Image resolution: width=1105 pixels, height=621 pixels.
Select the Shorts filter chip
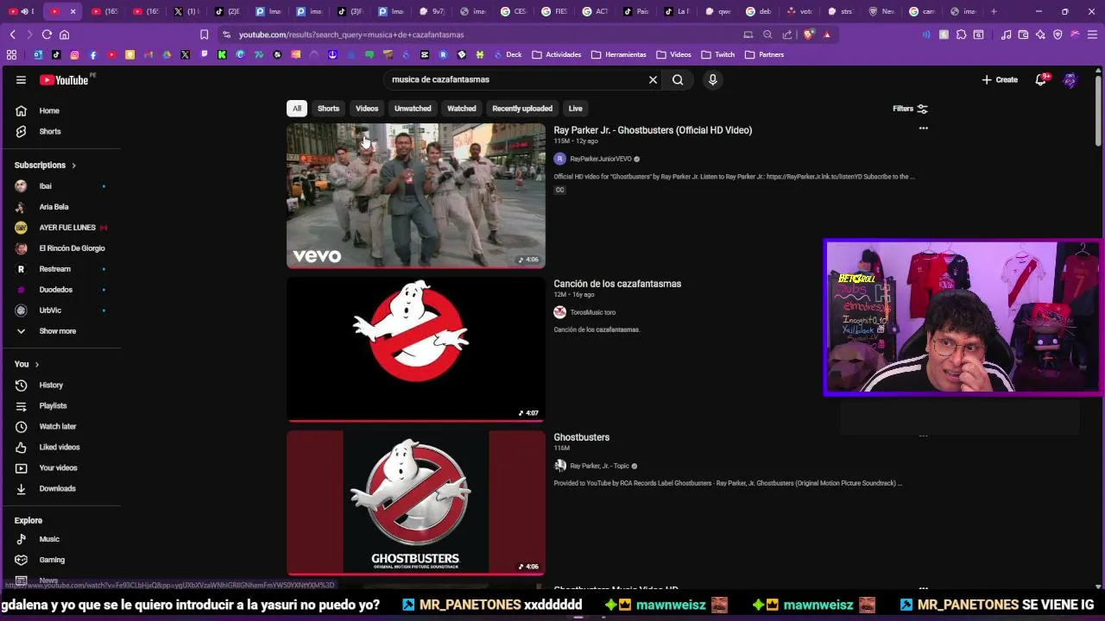(x=328, y=109)
